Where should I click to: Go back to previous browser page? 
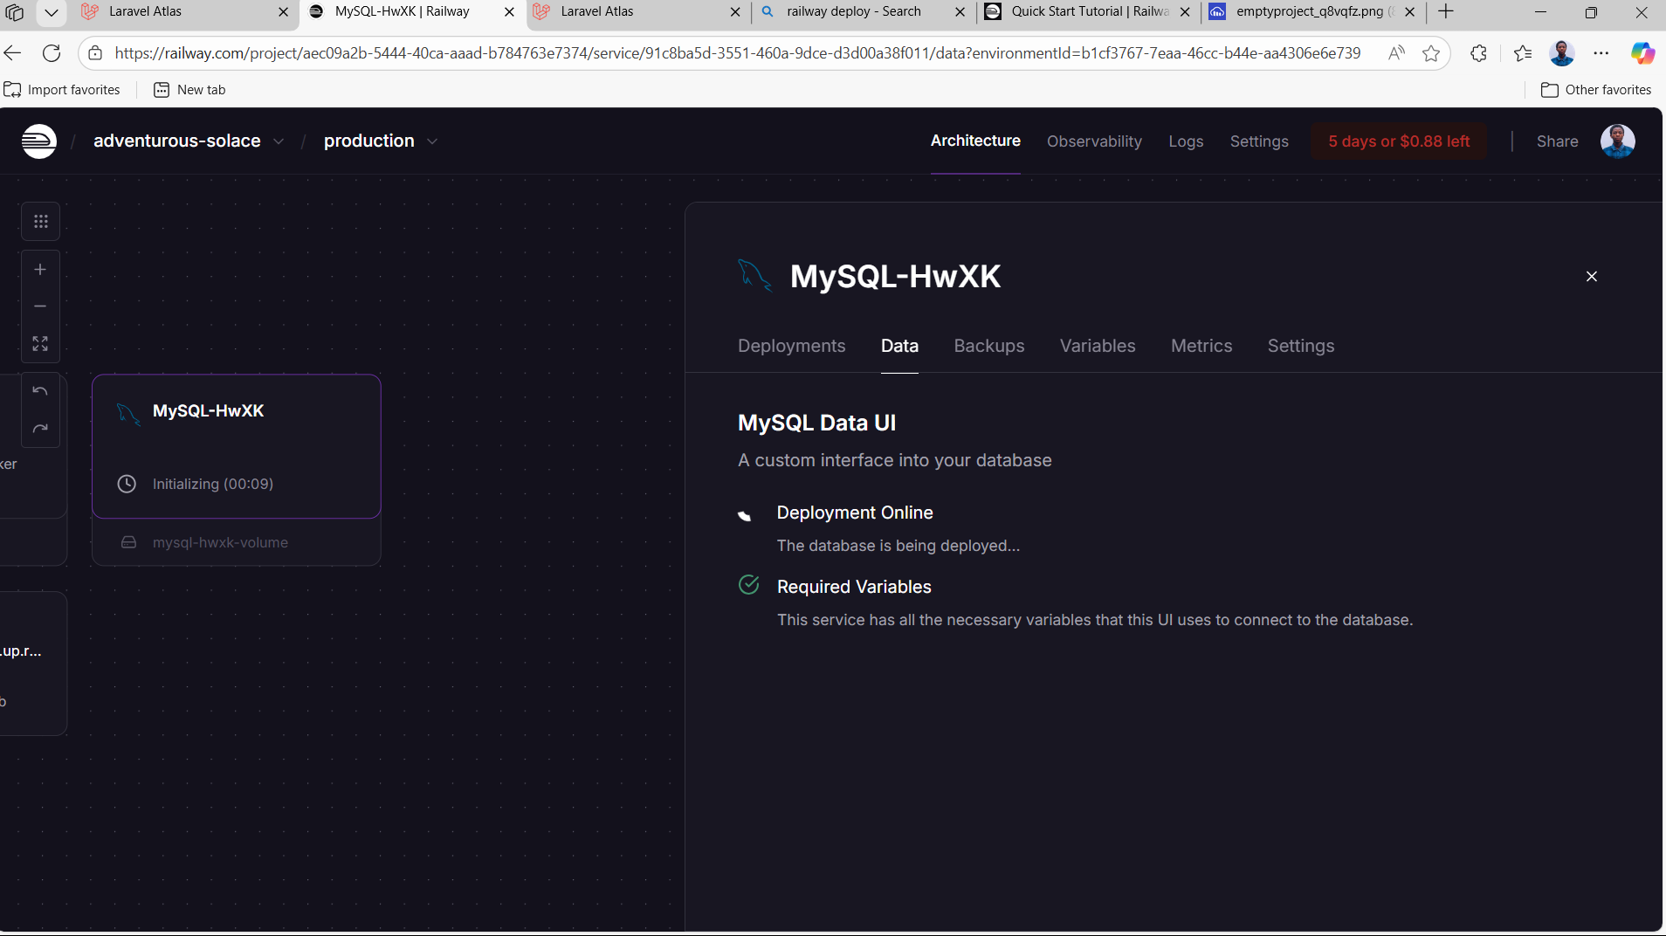tap(12, 53)
